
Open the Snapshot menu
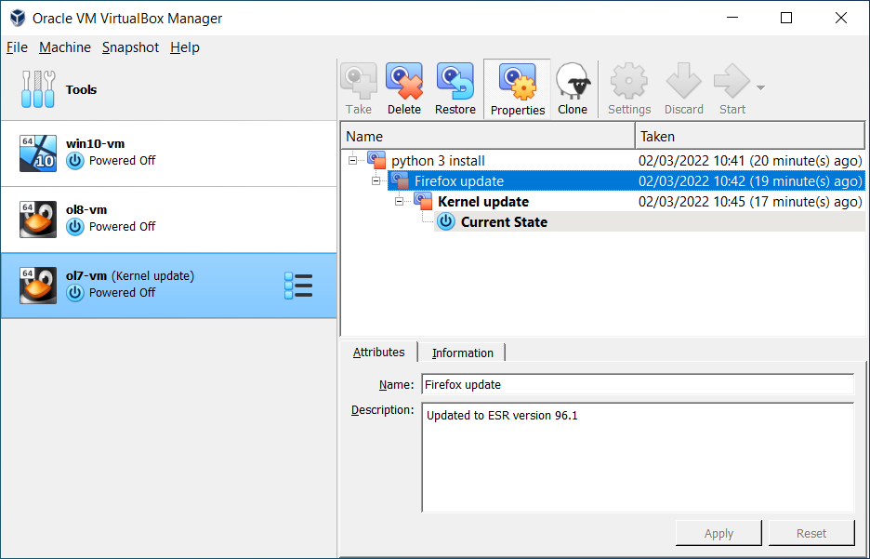point(130,47)
